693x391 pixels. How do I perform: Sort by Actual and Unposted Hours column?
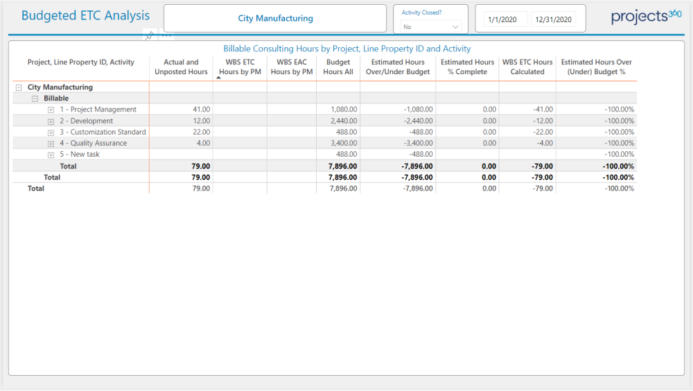[181, 67]
